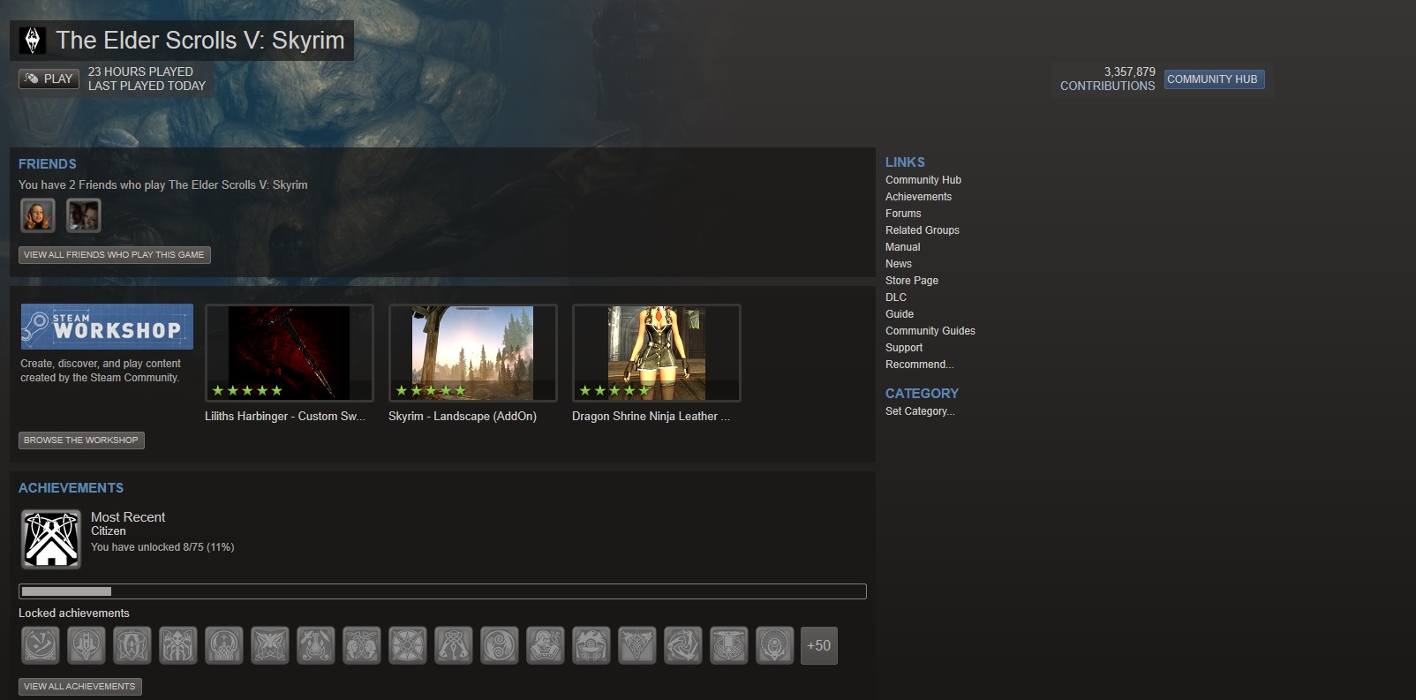
Task: Click the 'Dragon Shrine Ninja Leather ...' title
Action: coord(651,416)
